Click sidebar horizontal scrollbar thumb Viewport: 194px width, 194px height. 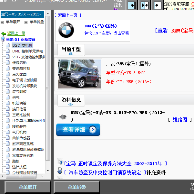(x=21, y=176)
